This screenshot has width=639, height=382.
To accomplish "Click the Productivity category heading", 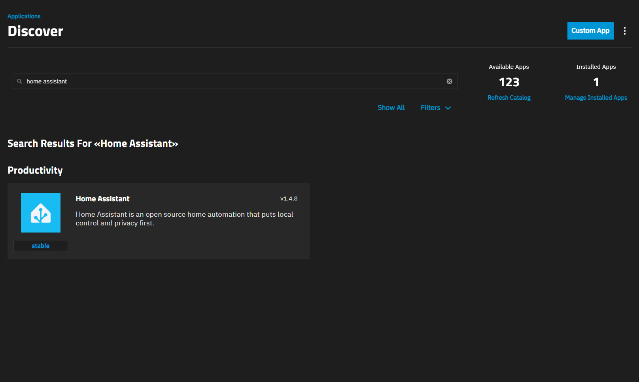I will (x=35, y=170).
